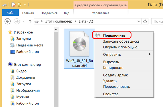Select the Средства работы с образами диска tab

coord(101,5)
